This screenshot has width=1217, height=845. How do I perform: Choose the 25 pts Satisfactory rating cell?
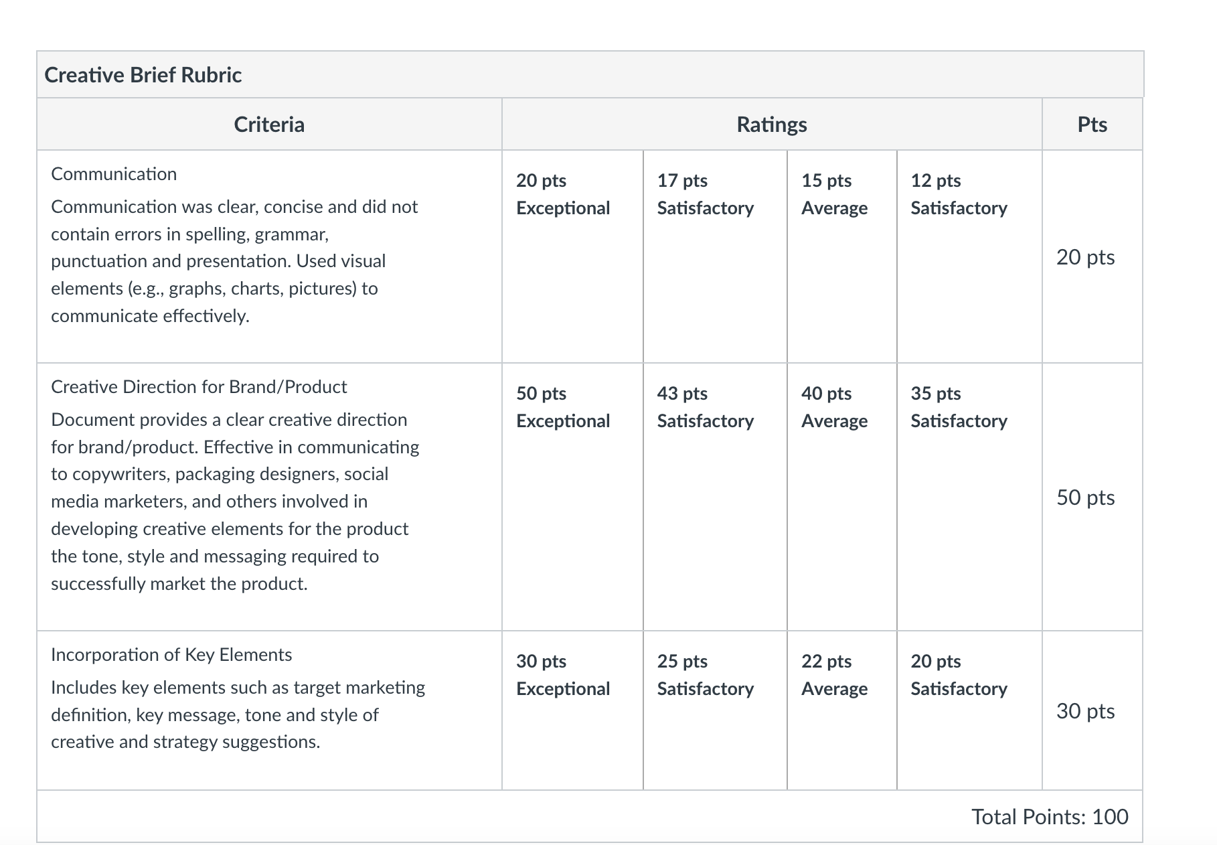point(715,710)
